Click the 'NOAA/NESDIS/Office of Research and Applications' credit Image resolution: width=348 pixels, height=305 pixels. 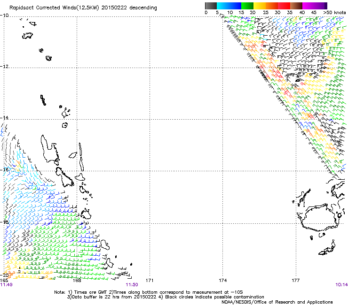(277, 302)
